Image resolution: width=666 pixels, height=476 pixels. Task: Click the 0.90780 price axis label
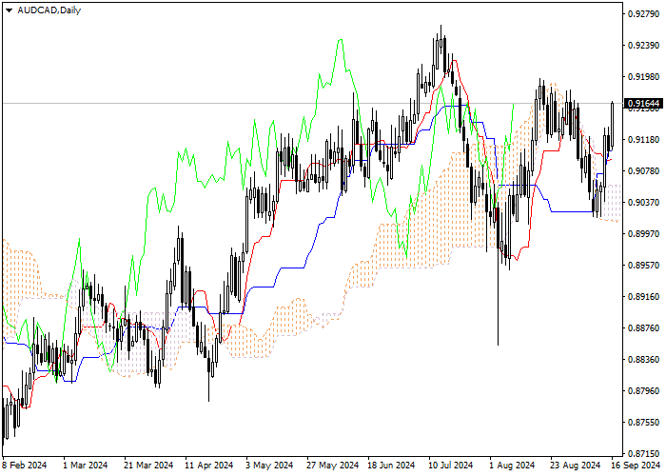tap(643, 170)
